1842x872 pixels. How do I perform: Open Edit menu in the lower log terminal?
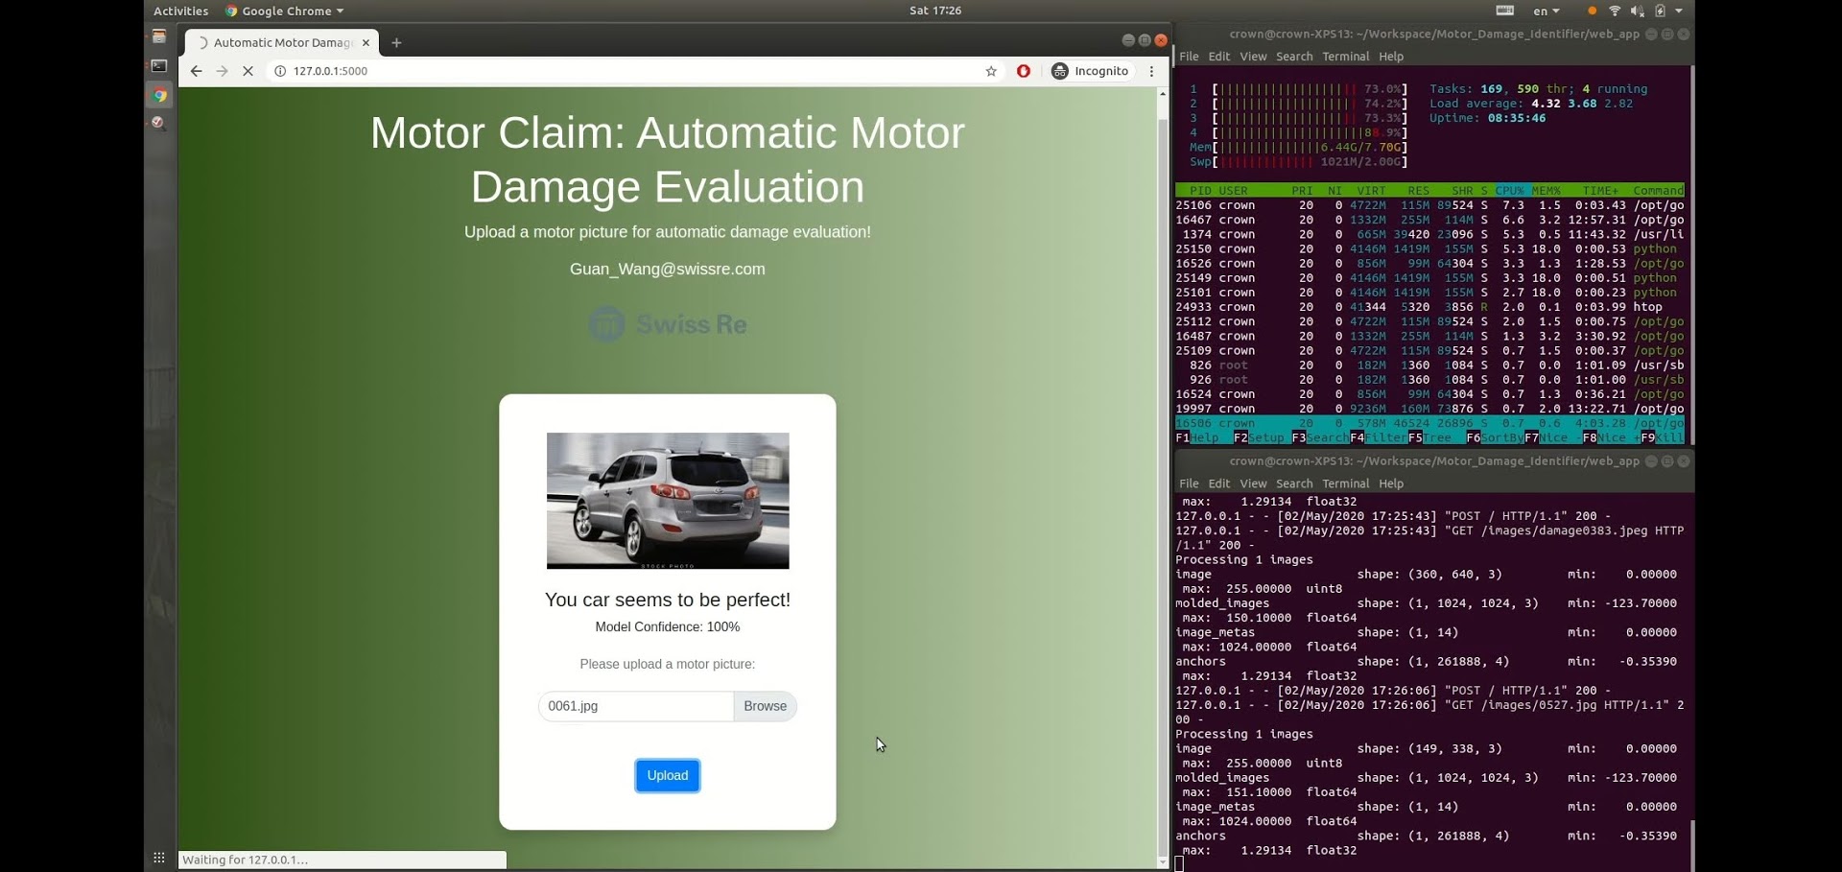pyautogui.click(x=1219, y=483)
